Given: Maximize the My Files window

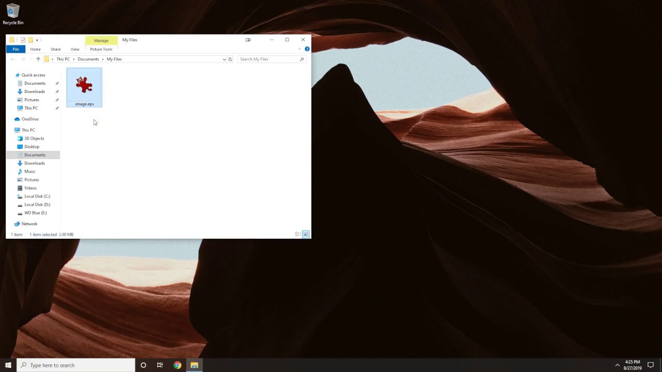Looking at the screenshot, I should tap(287, 40).
